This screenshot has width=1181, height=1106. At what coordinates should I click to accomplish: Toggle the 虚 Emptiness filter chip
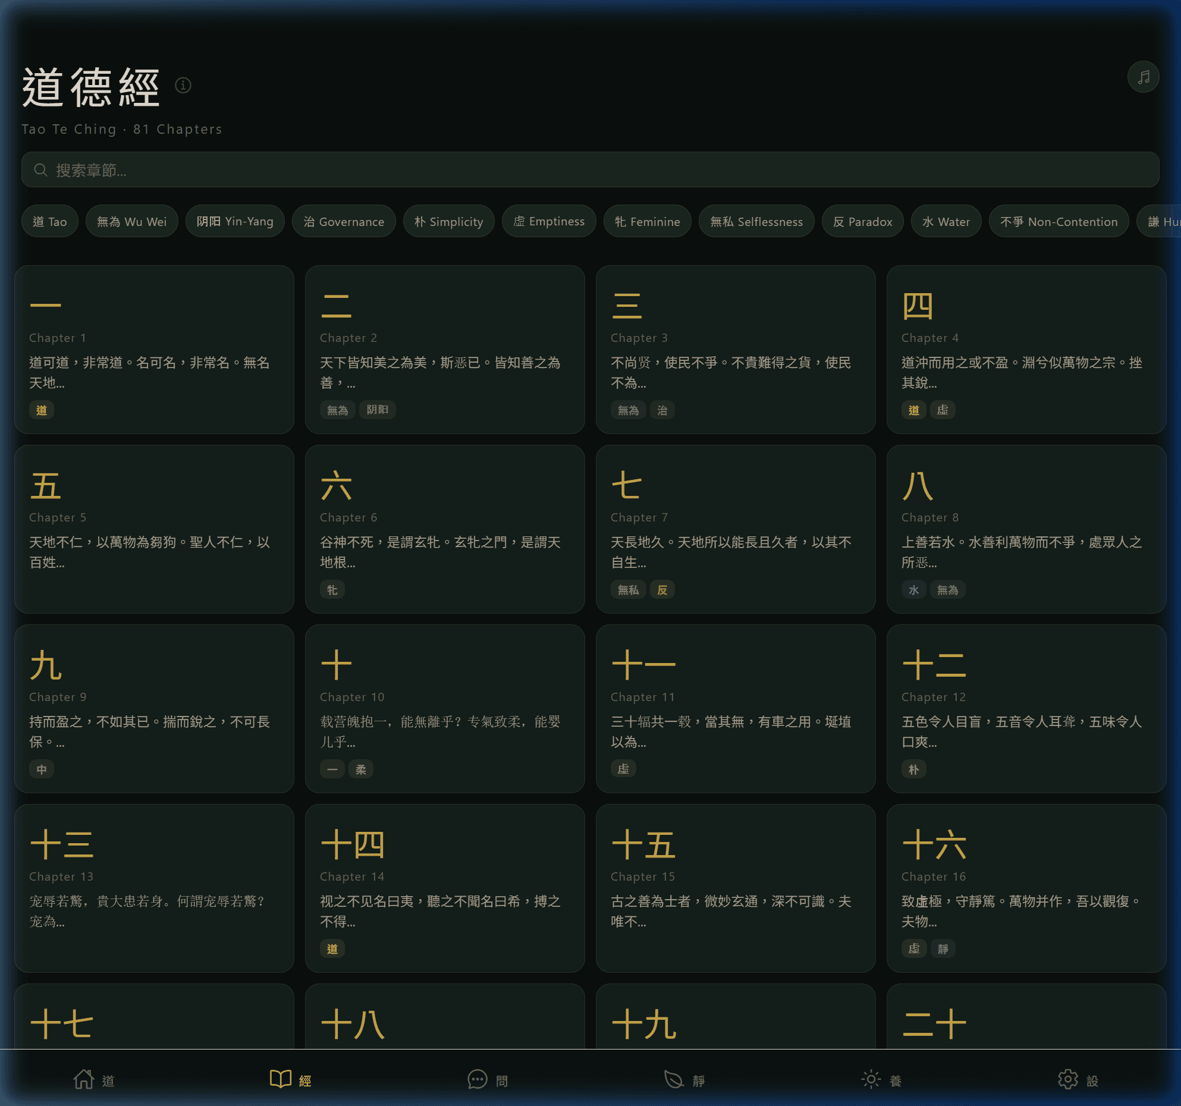coord(549,221)
